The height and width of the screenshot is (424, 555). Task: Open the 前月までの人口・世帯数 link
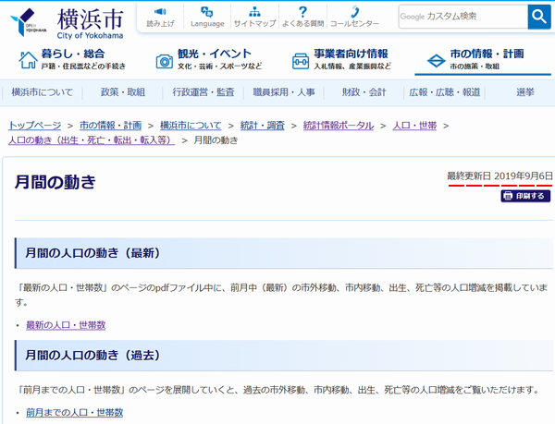click(x=75, y=412)
